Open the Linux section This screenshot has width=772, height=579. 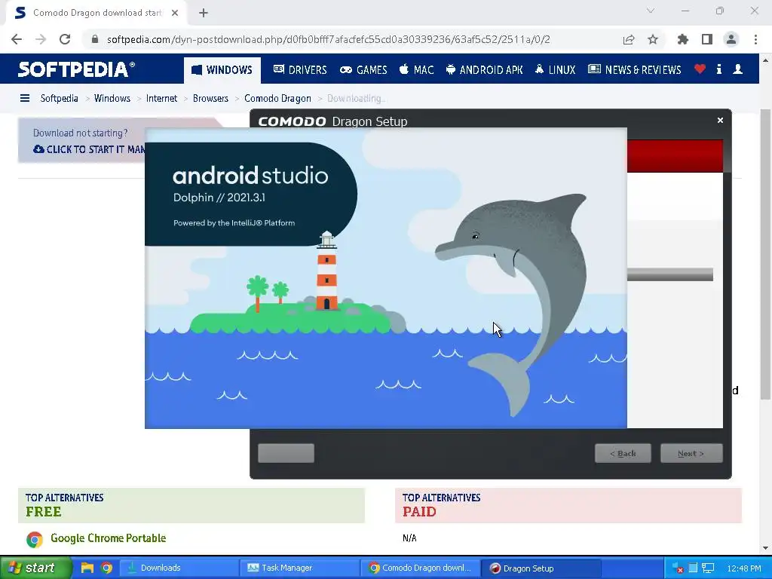555,70
